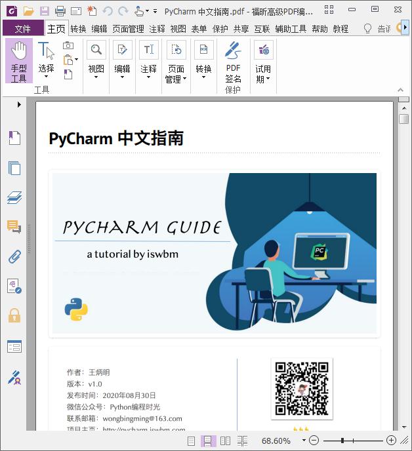Open the 选择 tool dropdown arrow
Image resolution: width=412 pixels, height=451 pixels.
[46, 77]
